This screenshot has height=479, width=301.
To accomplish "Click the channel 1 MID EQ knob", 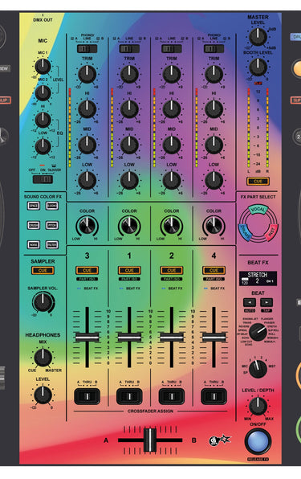I will [129, 145].
